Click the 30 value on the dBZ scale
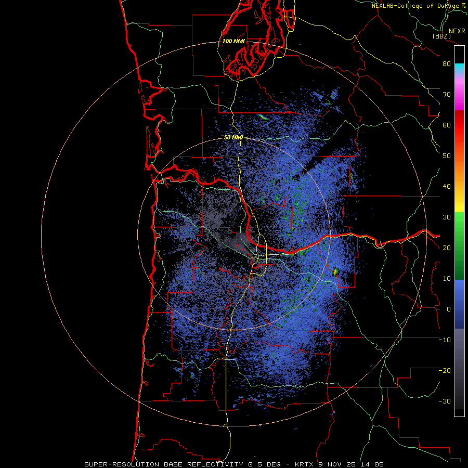Screen dimensions: 468x468 (x=447, y=217)
